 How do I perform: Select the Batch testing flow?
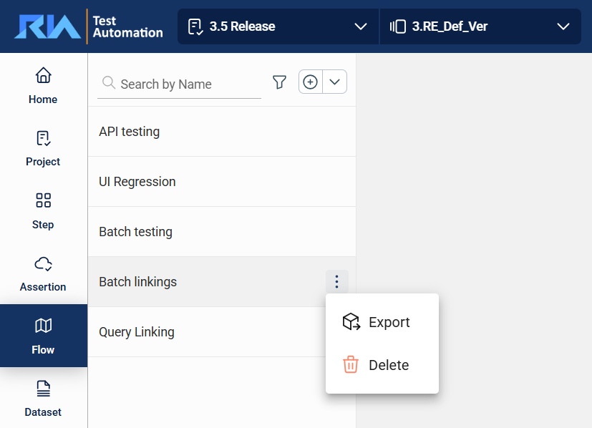136,232
